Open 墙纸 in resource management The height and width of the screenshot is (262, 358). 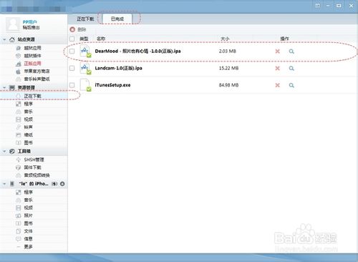point(28,135)
